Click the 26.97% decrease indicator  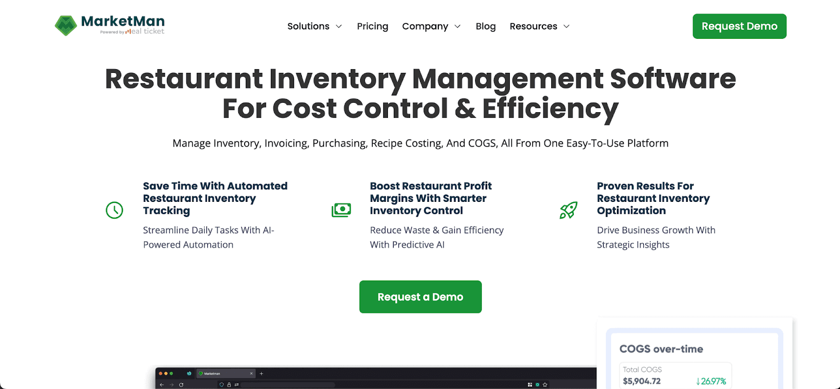pos(711,382)
